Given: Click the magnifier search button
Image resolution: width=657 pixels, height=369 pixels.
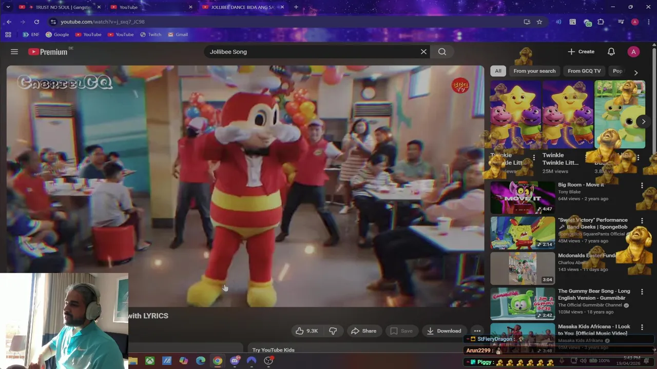Looking at the screenshot, I should click(442, 52).
